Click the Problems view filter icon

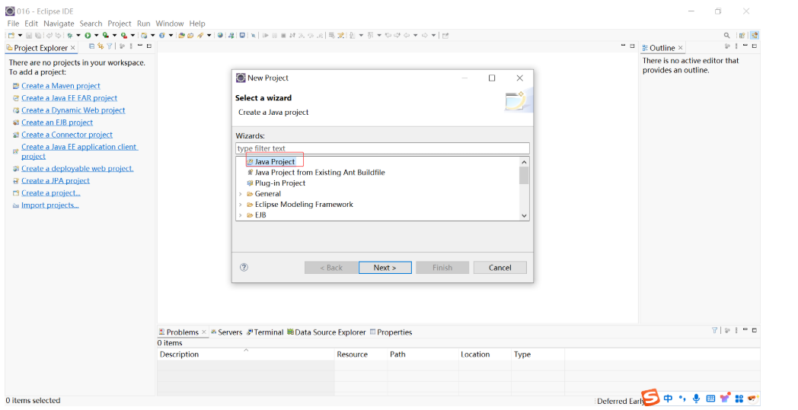click(x=714, y=330)
